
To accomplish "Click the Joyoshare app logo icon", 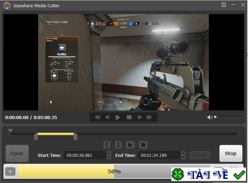I will coord(7,6).
